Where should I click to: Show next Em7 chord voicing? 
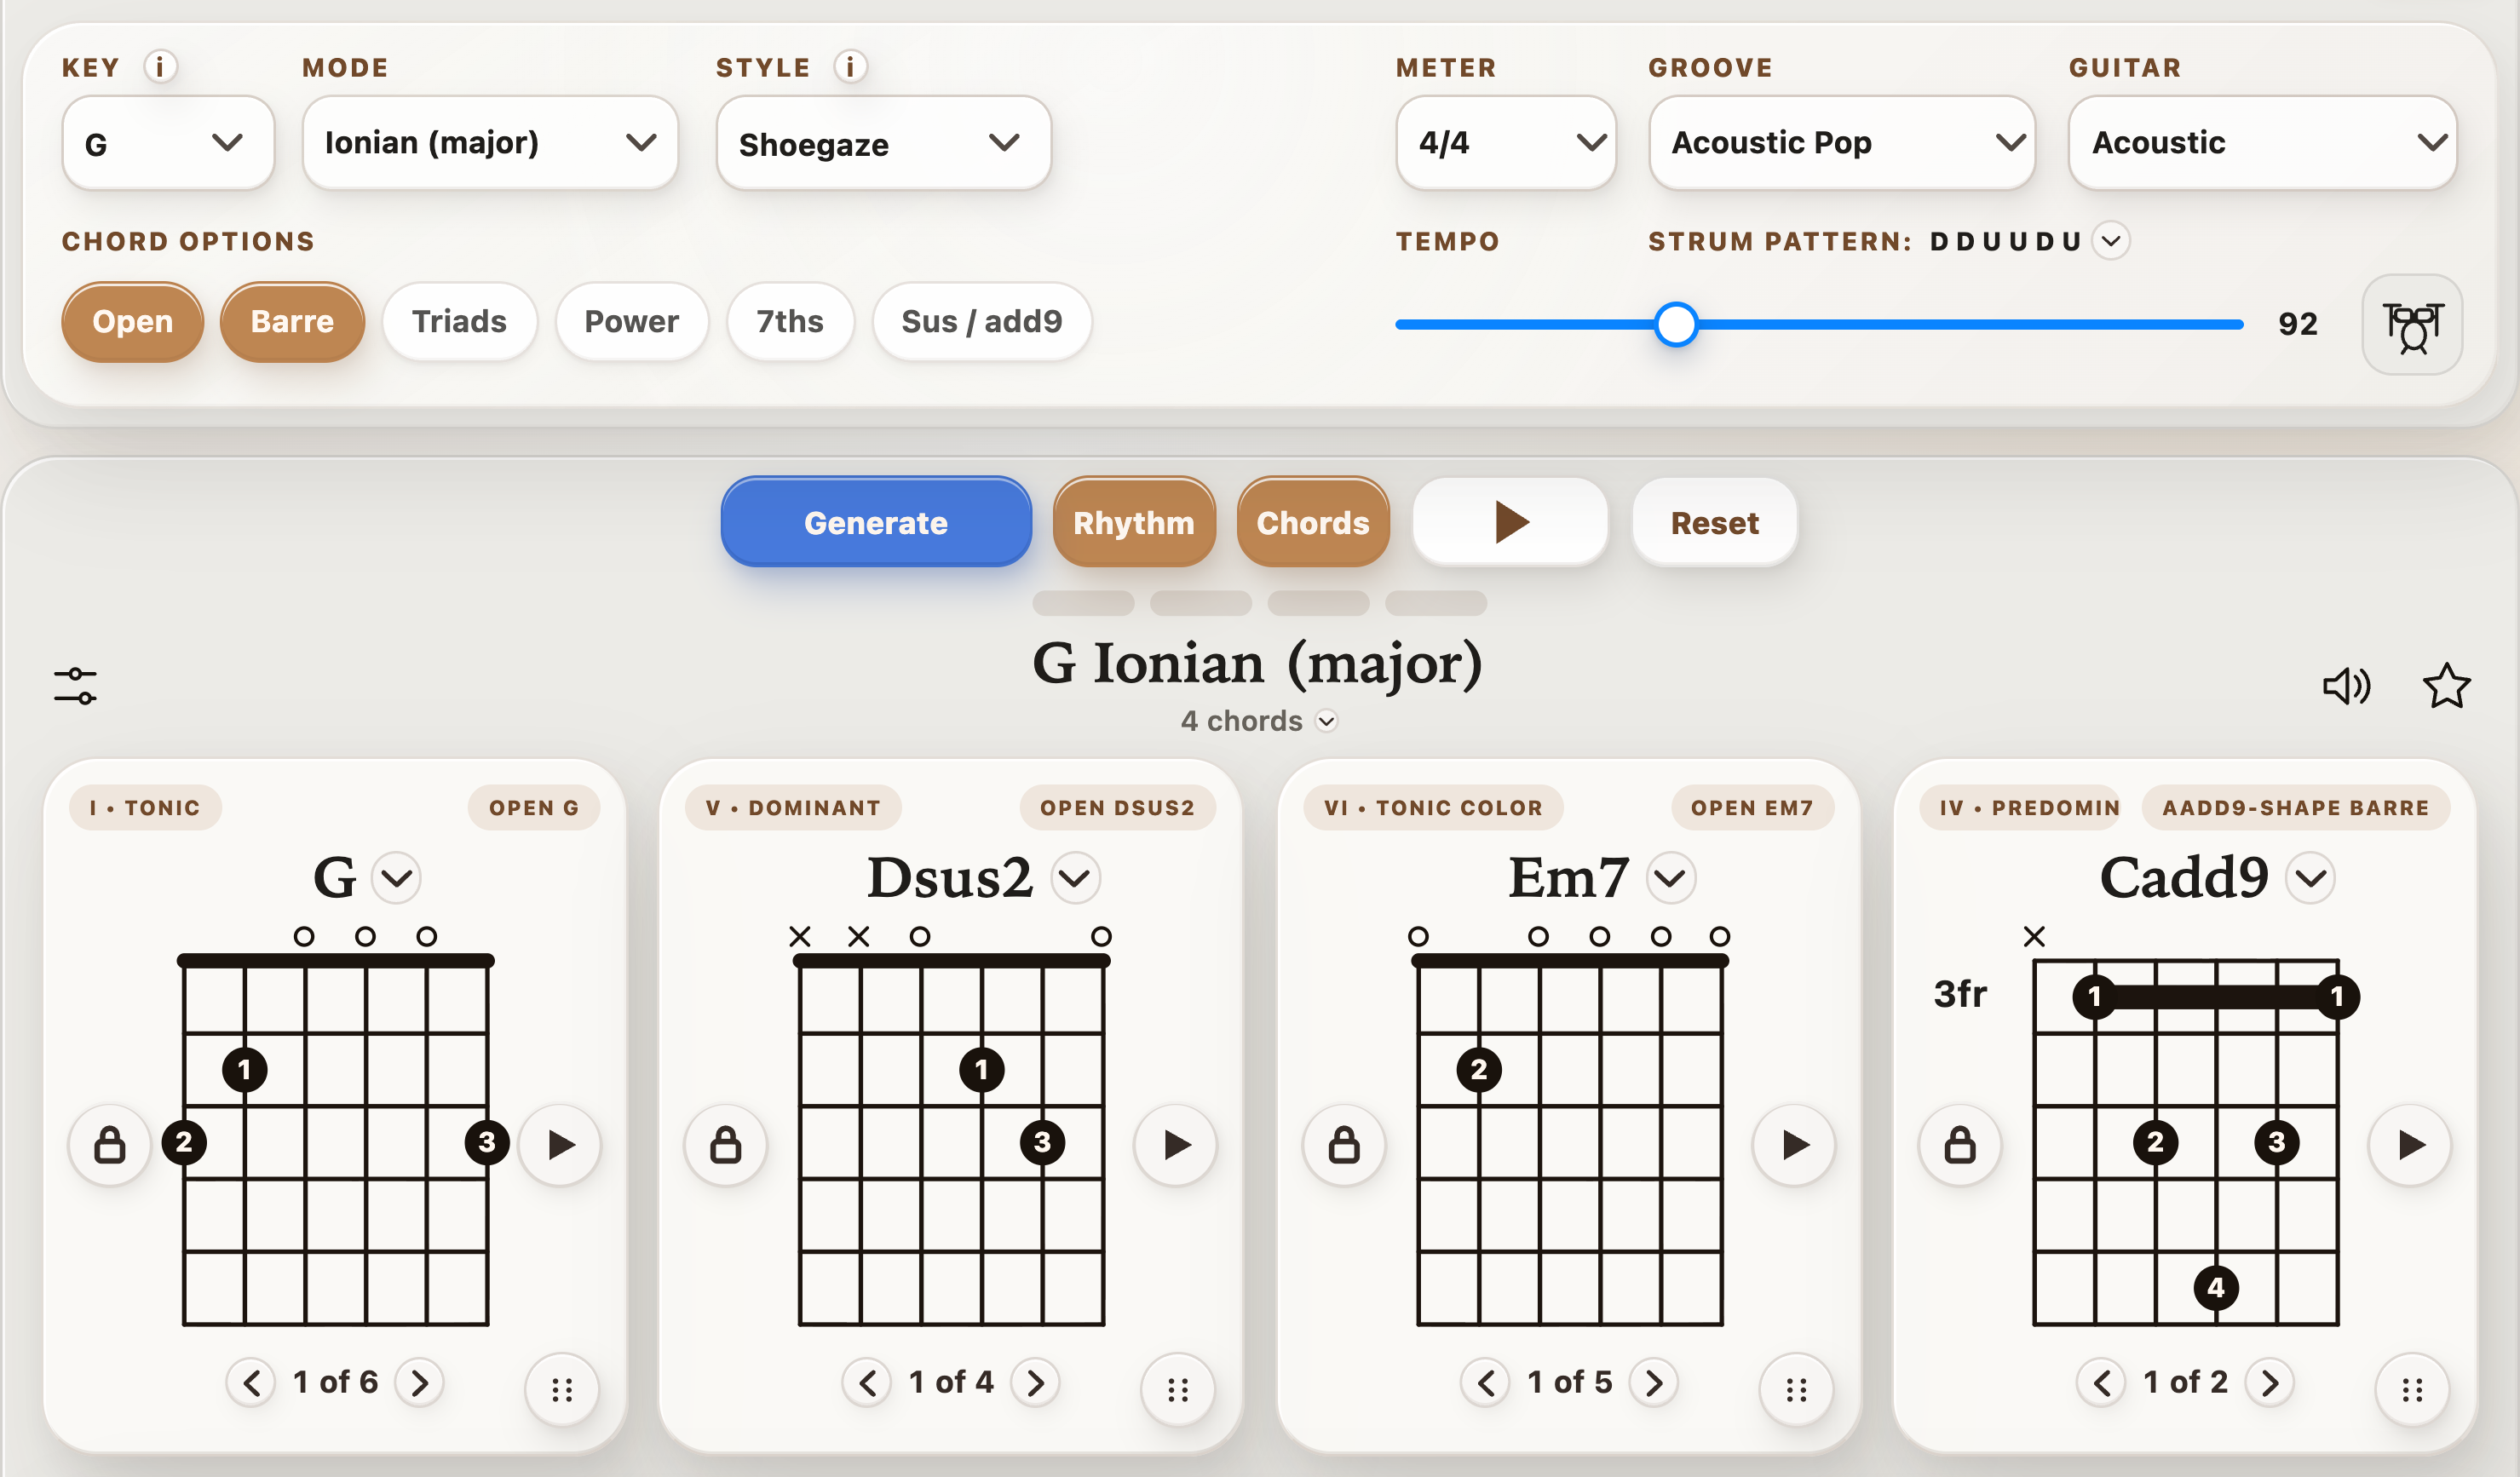pos(1654,1383)
